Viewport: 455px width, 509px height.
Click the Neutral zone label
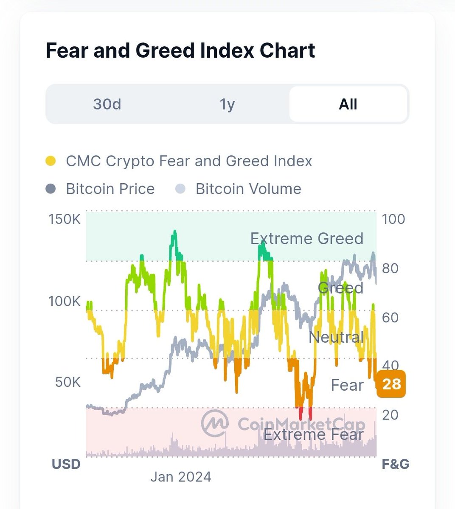tap(336, 337)
